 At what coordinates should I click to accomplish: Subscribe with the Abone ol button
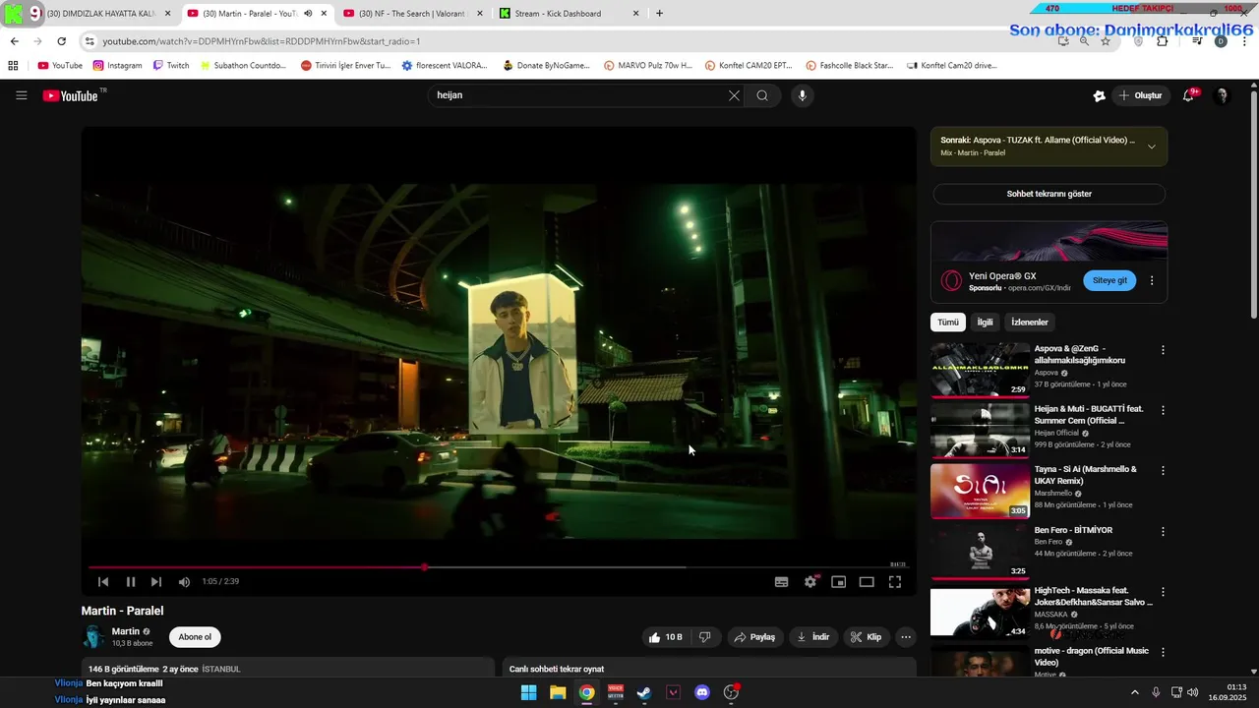[x=195, y=637]
